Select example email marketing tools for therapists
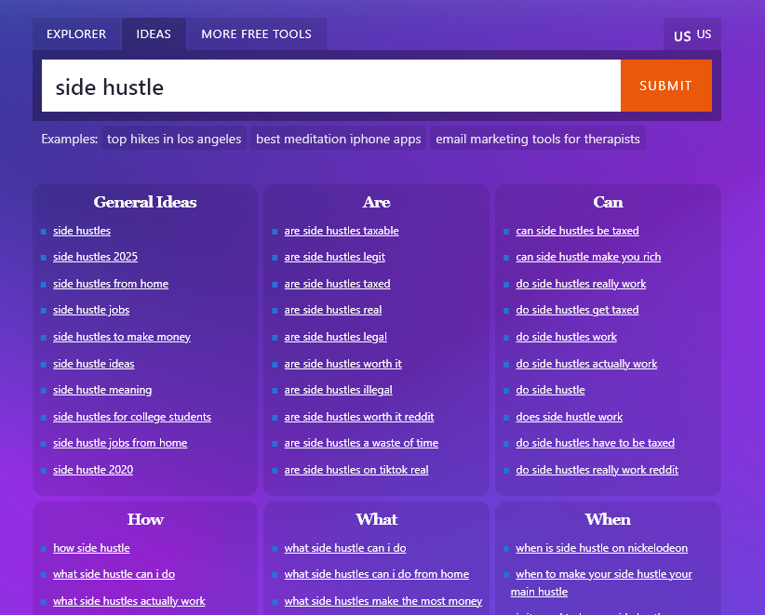The height and width of the screenshot is (615, 765). [x=537, y=138]
